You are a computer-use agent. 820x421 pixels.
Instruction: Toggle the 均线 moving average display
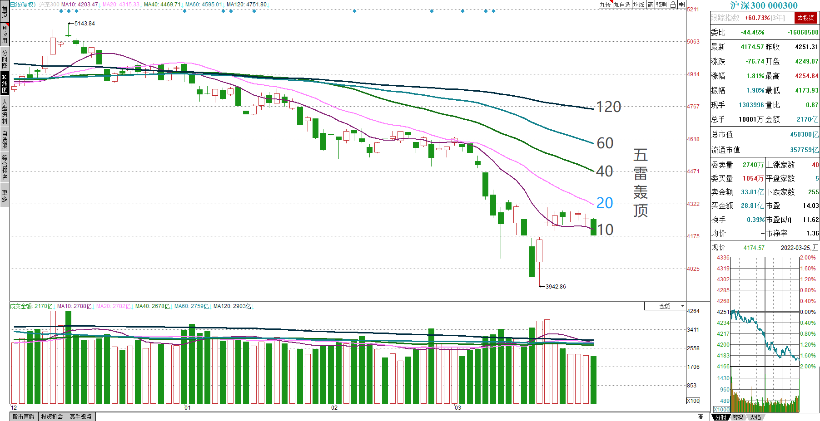(639, 5)
